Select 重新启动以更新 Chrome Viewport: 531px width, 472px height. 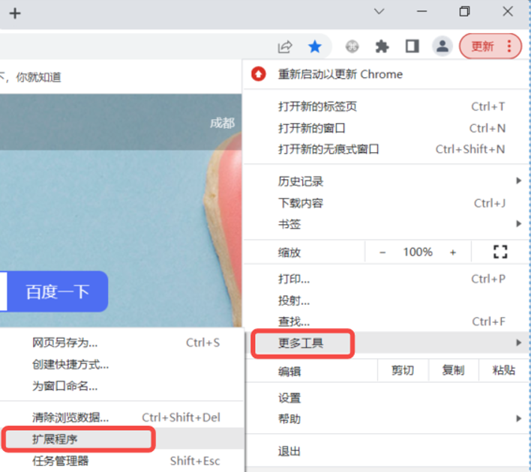tap(386, 74)
